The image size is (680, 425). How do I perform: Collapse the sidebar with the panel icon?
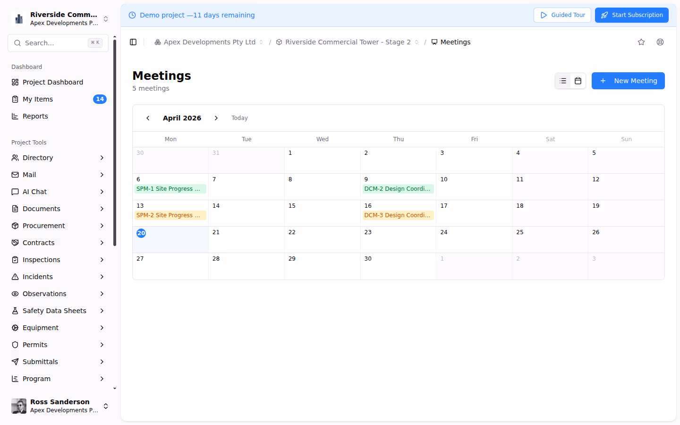[133, 42]
